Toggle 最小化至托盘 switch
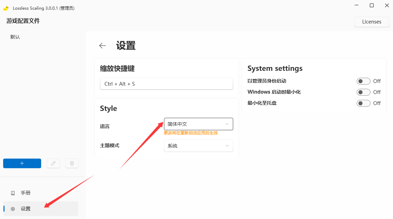 (x=364, y=103)
